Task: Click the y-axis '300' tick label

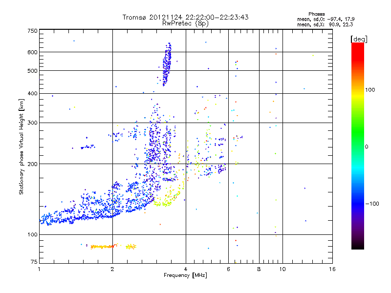Action: pyautogui.click(x=32, y=123)
